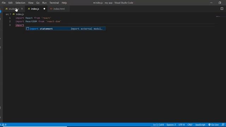Click the import keyword on line 3
Image resolution: width=226 pixels, height=127 pixels.
(x=20, y=25)
